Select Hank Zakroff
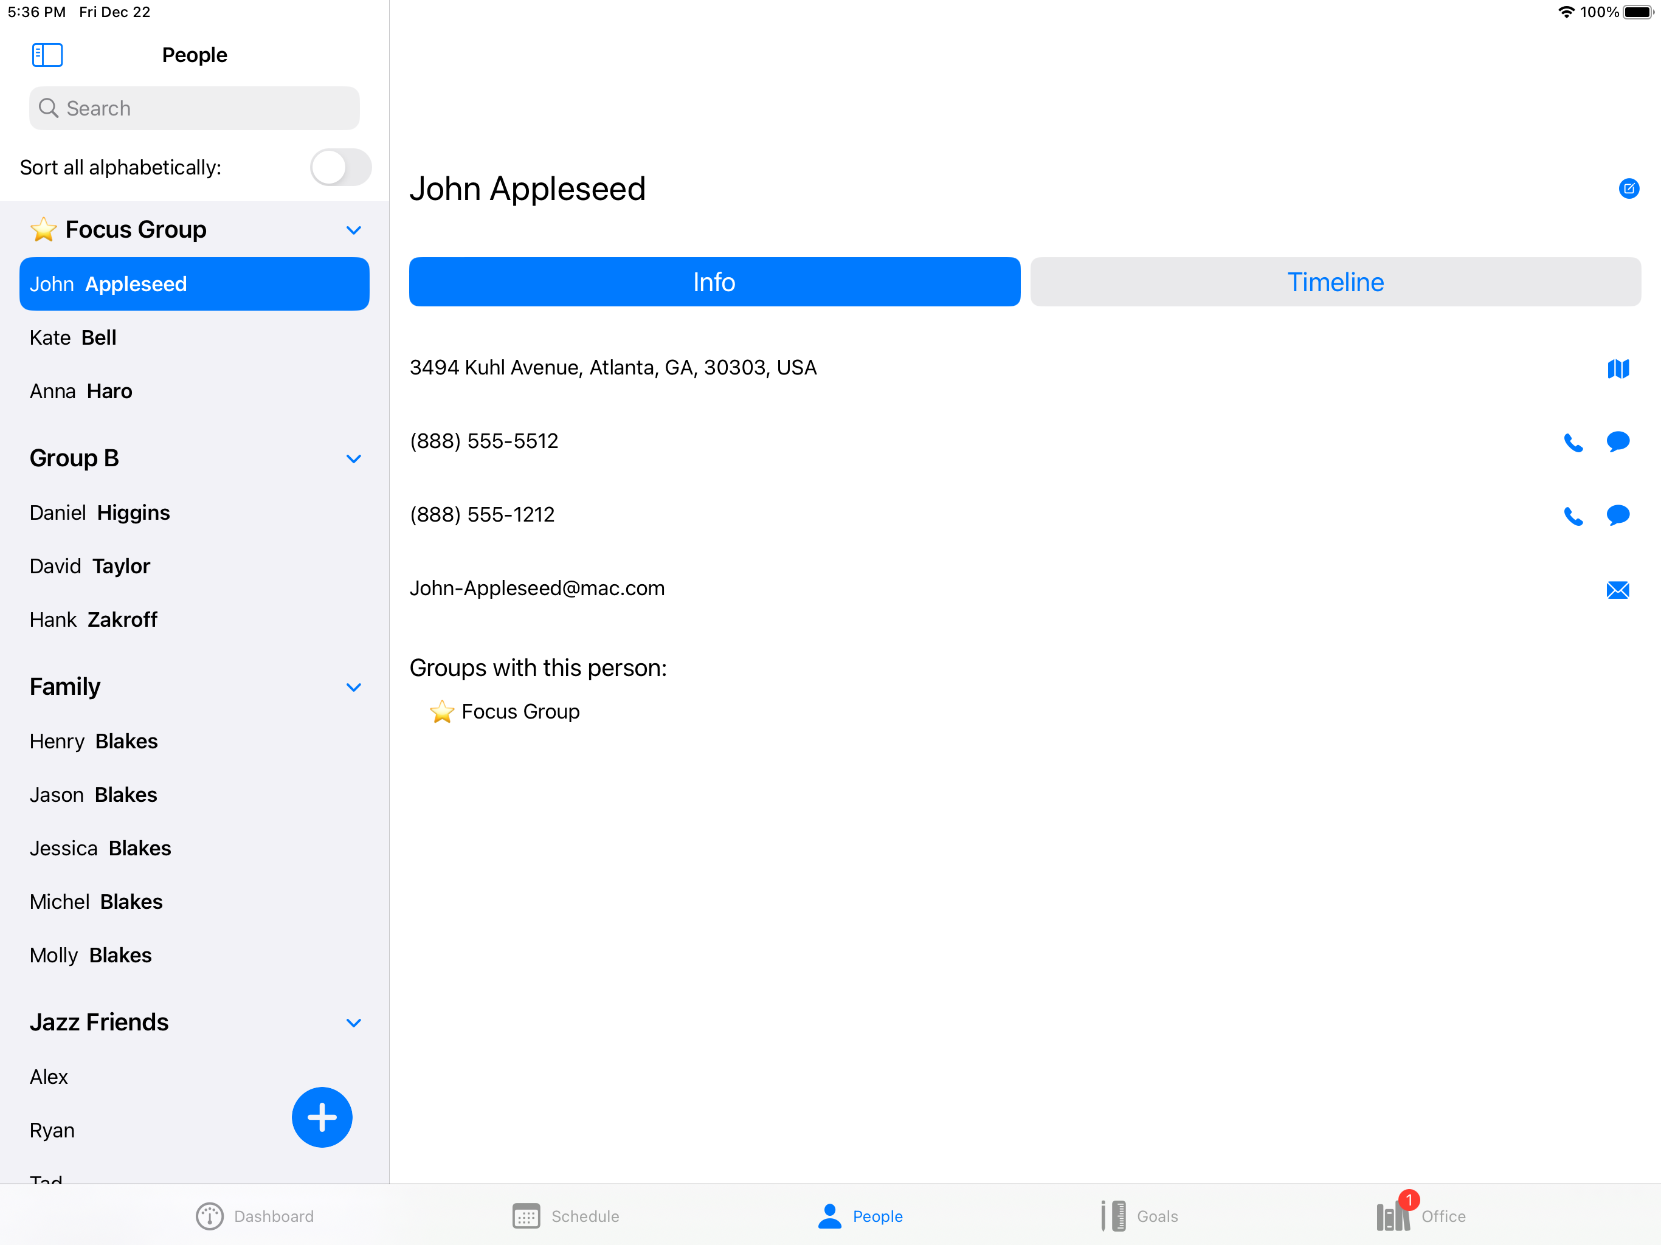Image resolution: width=1661 pixels, height=1245 pixels. coord(195,619)
